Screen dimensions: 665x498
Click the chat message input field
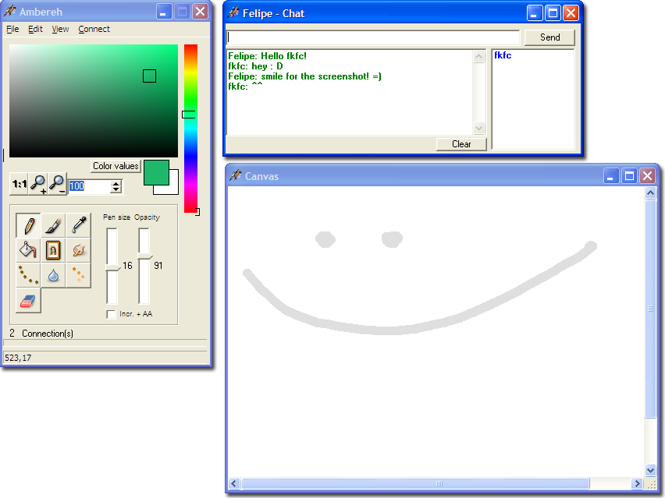tap(373, 37)
